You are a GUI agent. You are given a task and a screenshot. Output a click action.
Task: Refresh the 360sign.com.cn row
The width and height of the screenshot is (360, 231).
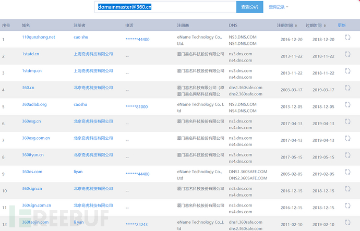pyautogui.click(x=347, y=205)
